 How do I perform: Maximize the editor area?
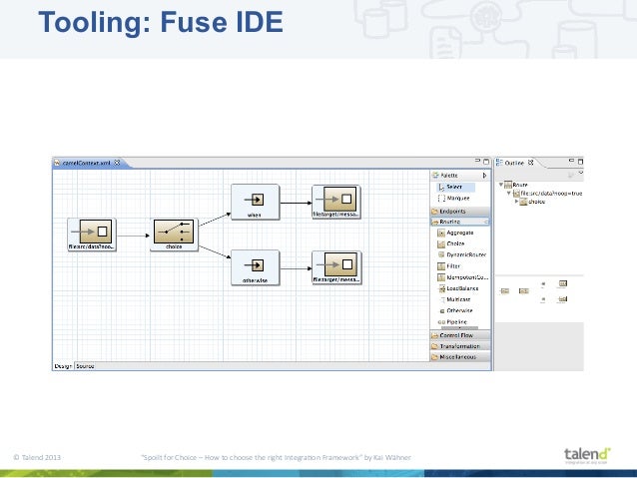tap(486, 162)
